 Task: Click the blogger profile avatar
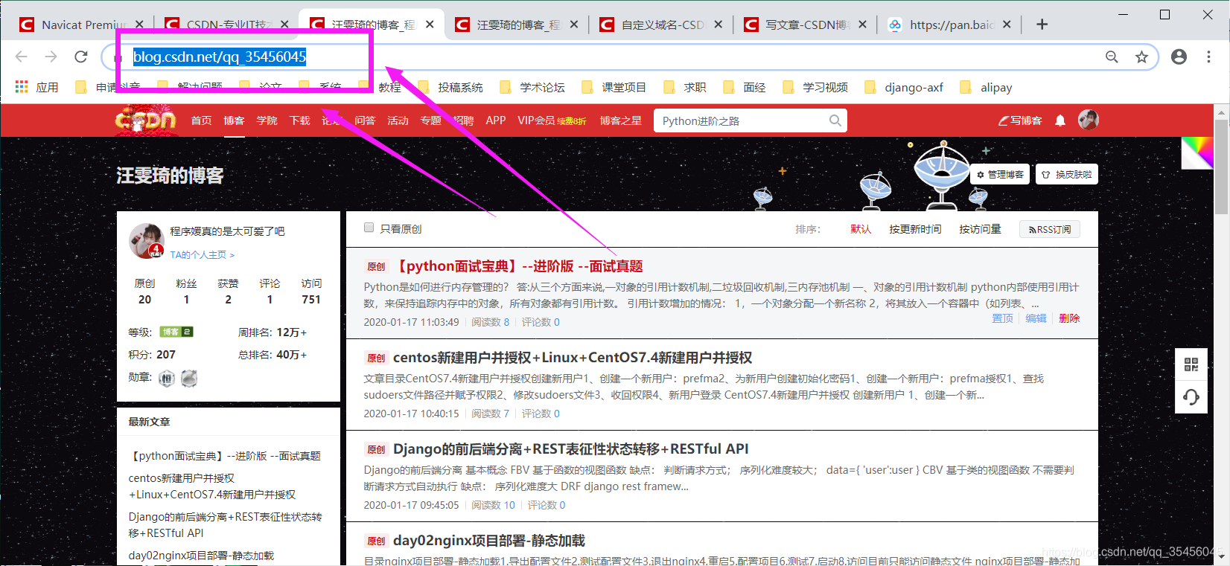coord(146,240)
